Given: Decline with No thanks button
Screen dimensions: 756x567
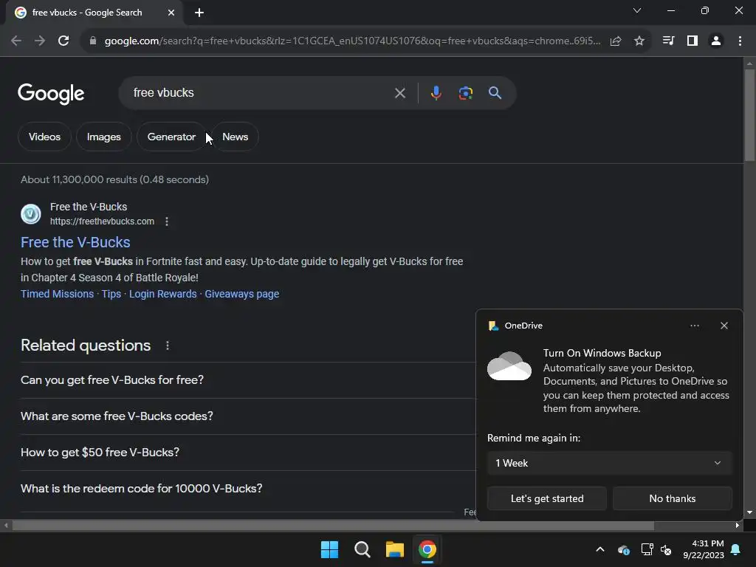Looking at the screenshot, I should pyautogui.click(x=672, y=498).
